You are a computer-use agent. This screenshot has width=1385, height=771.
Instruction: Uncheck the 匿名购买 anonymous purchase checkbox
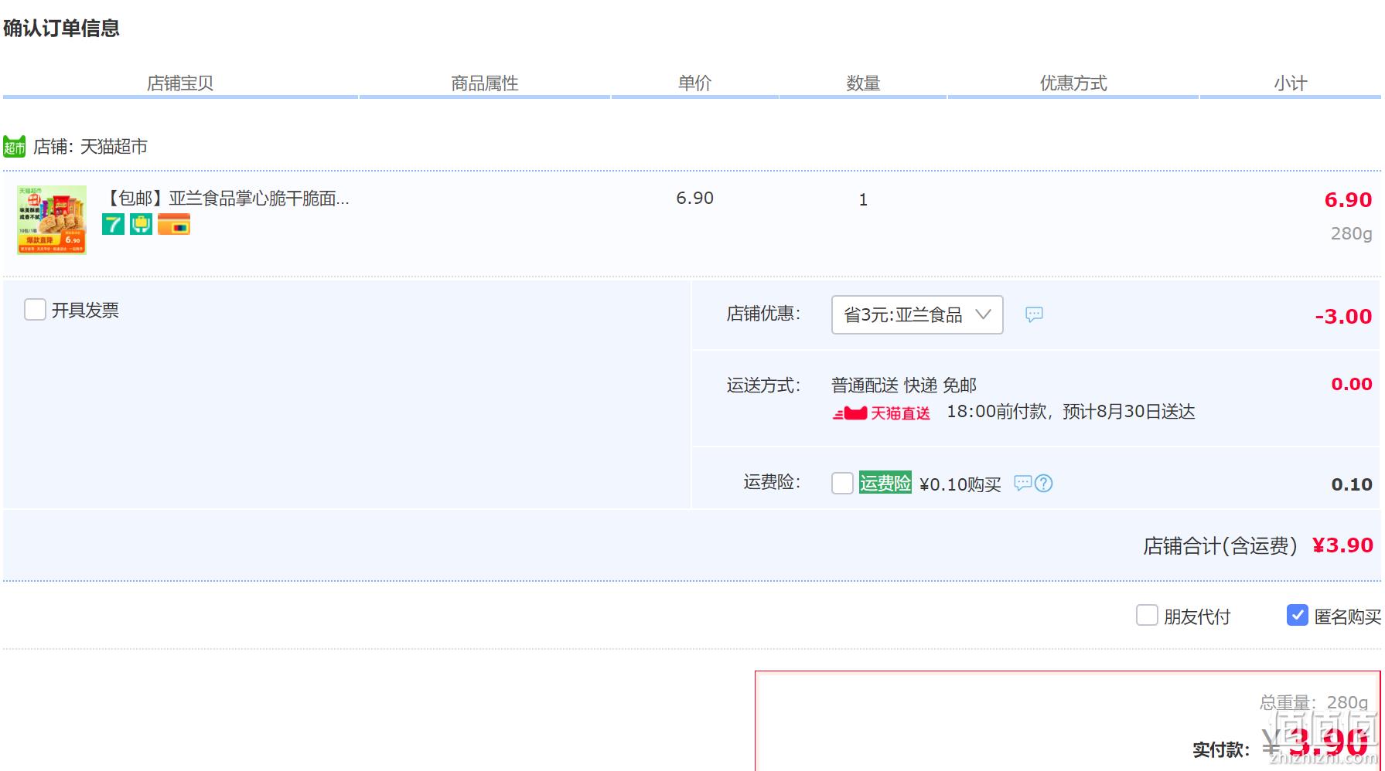tap(1298, 616)
